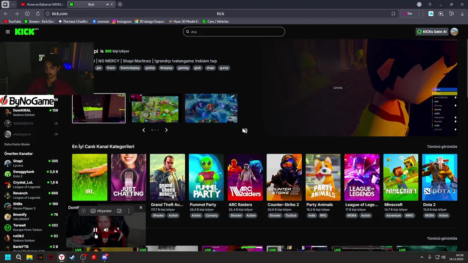Open the IRL category card
This screenshot has width=468, height=263.
point(90,177)
